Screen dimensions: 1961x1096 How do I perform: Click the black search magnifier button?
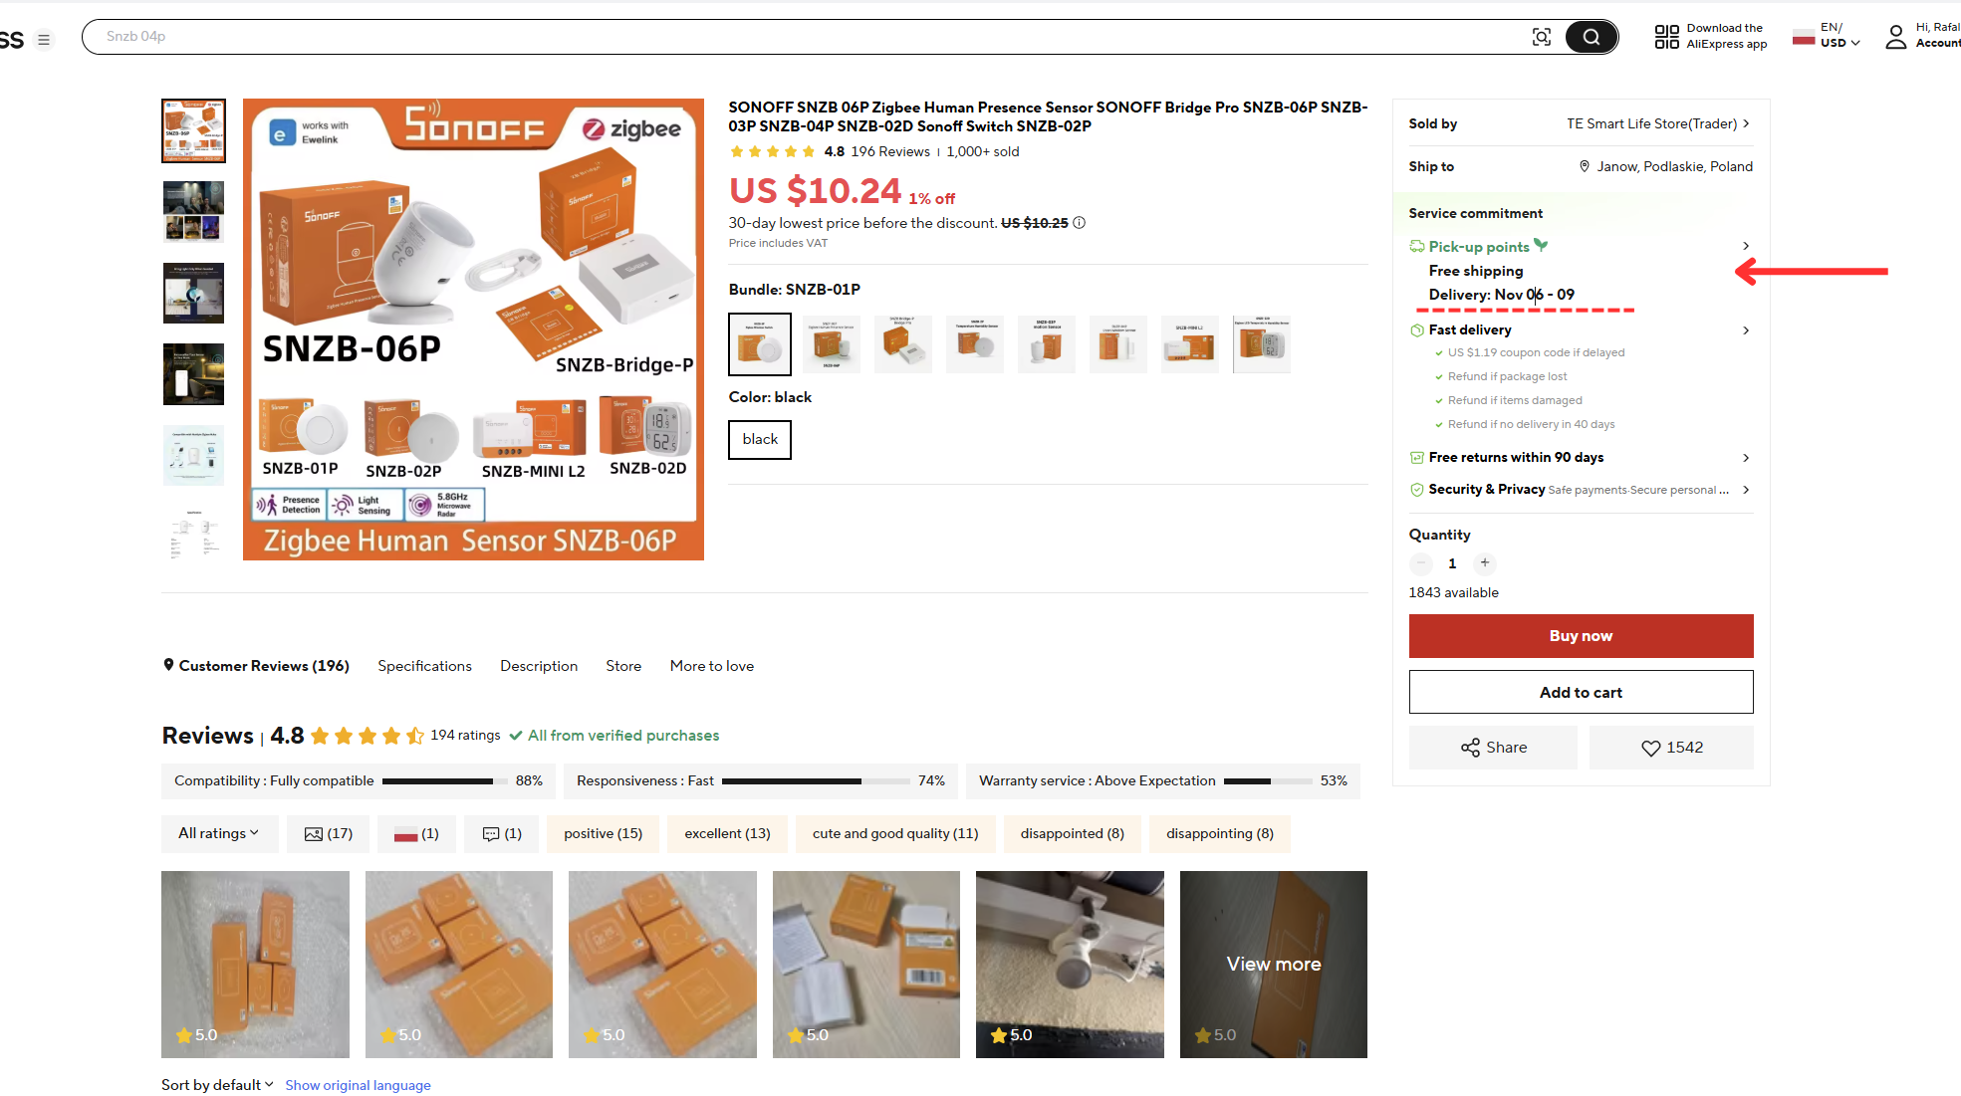click(1592, 37)
